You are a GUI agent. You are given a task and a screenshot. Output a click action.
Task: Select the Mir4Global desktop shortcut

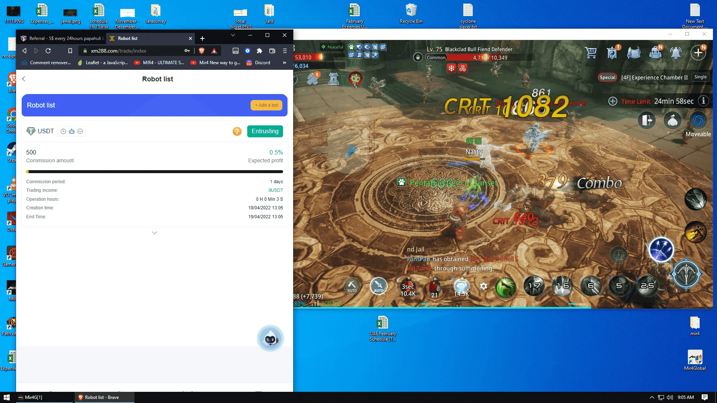(695, 360)
